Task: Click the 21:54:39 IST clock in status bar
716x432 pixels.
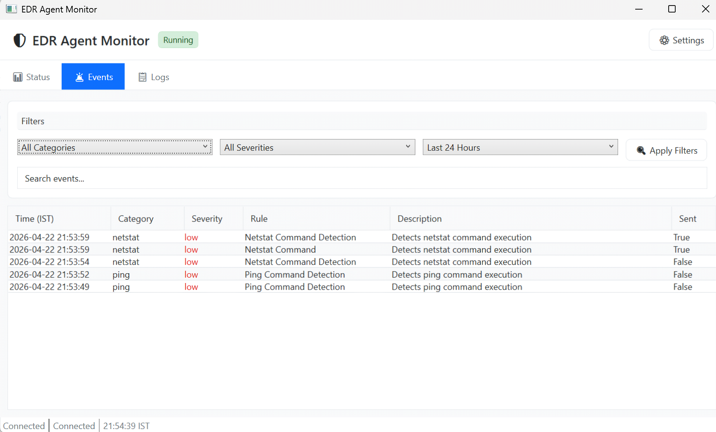Action: pos(126,426)
